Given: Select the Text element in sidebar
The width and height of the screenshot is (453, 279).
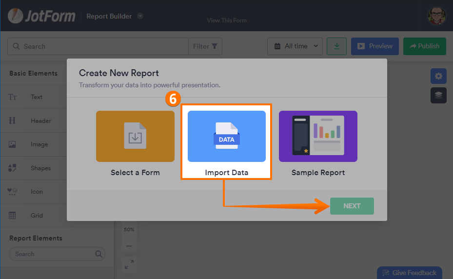Looking at the screenshot, I should (x=37, y=97).
